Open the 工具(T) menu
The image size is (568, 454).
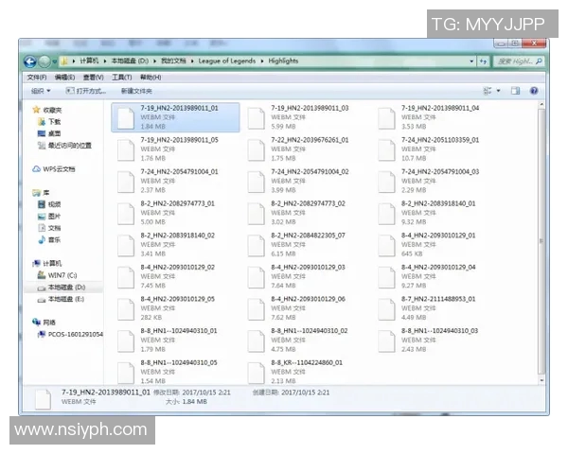[x=121, y=77]
